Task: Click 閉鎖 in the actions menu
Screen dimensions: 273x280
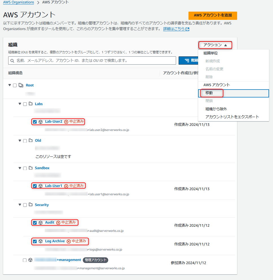Action: pos(233,101)
